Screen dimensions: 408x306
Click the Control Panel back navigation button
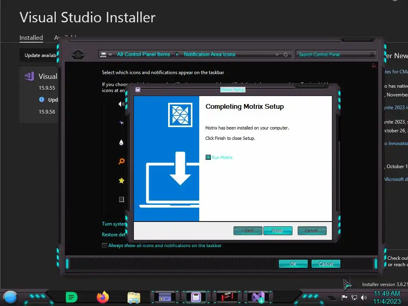(x=78, y=54)
